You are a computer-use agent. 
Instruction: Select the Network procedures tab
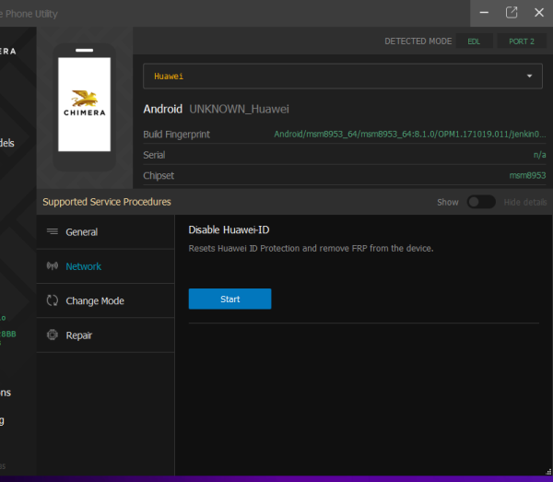[x=105, y=266]
